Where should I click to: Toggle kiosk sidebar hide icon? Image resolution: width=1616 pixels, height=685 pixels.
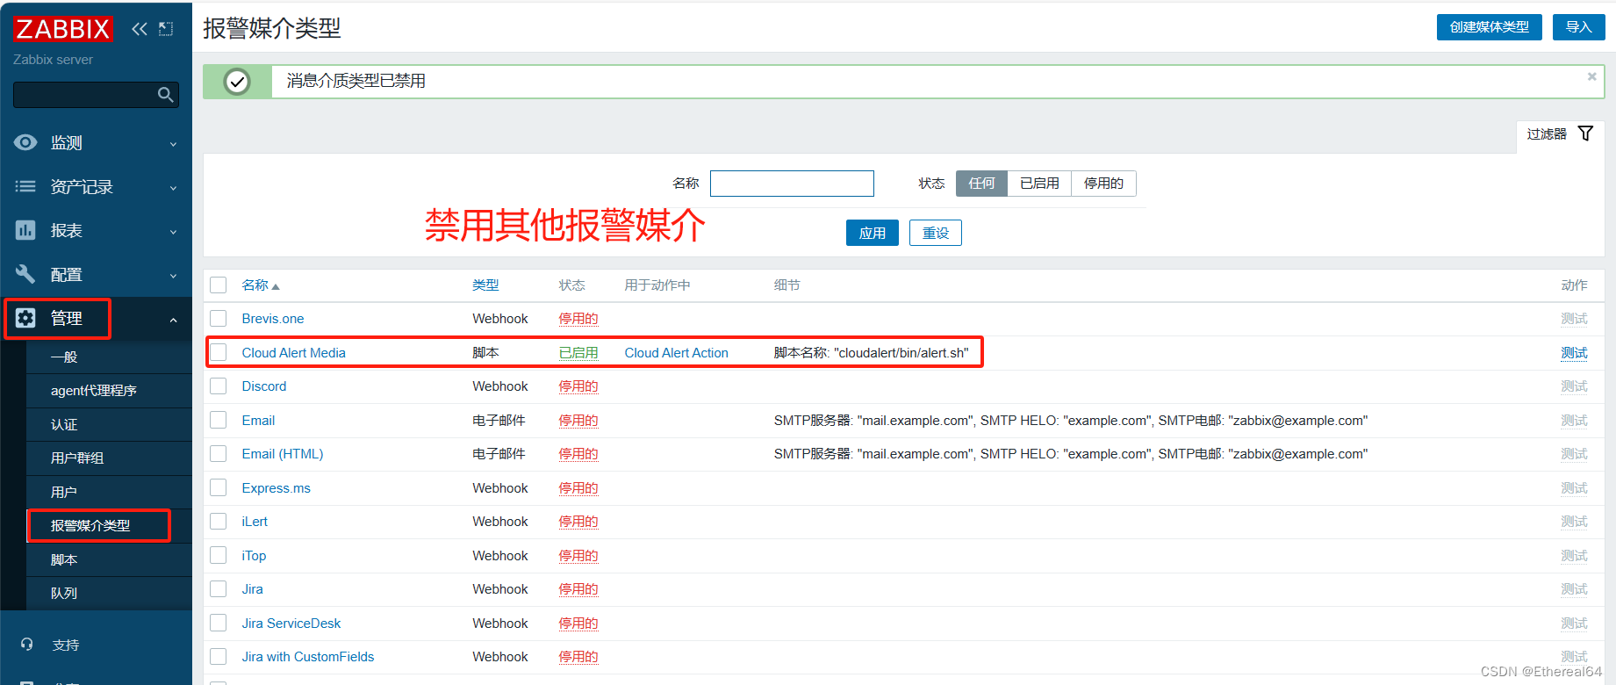tap(166, 29)
